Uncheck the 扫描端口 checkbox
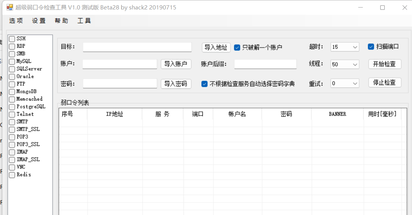Image resolution: width=412 pixels, height=215 pixels. pos(371,47)
